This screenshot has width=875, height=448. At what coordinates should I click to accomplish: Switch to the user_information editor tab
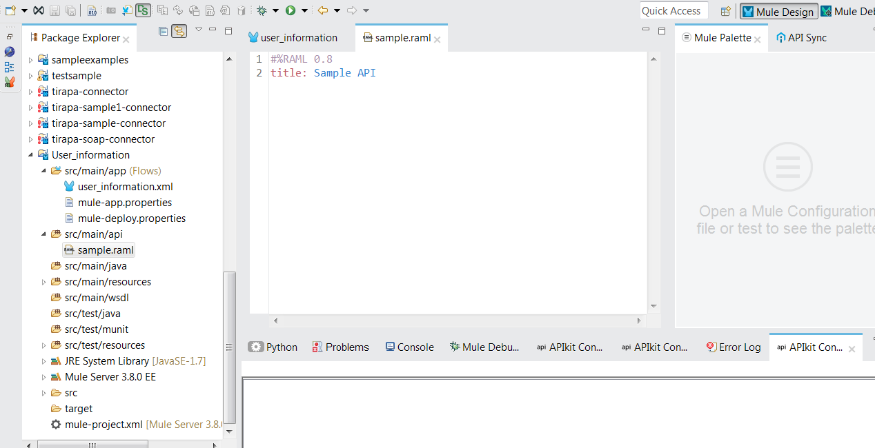pyautogui.click(x=298, y=38)
